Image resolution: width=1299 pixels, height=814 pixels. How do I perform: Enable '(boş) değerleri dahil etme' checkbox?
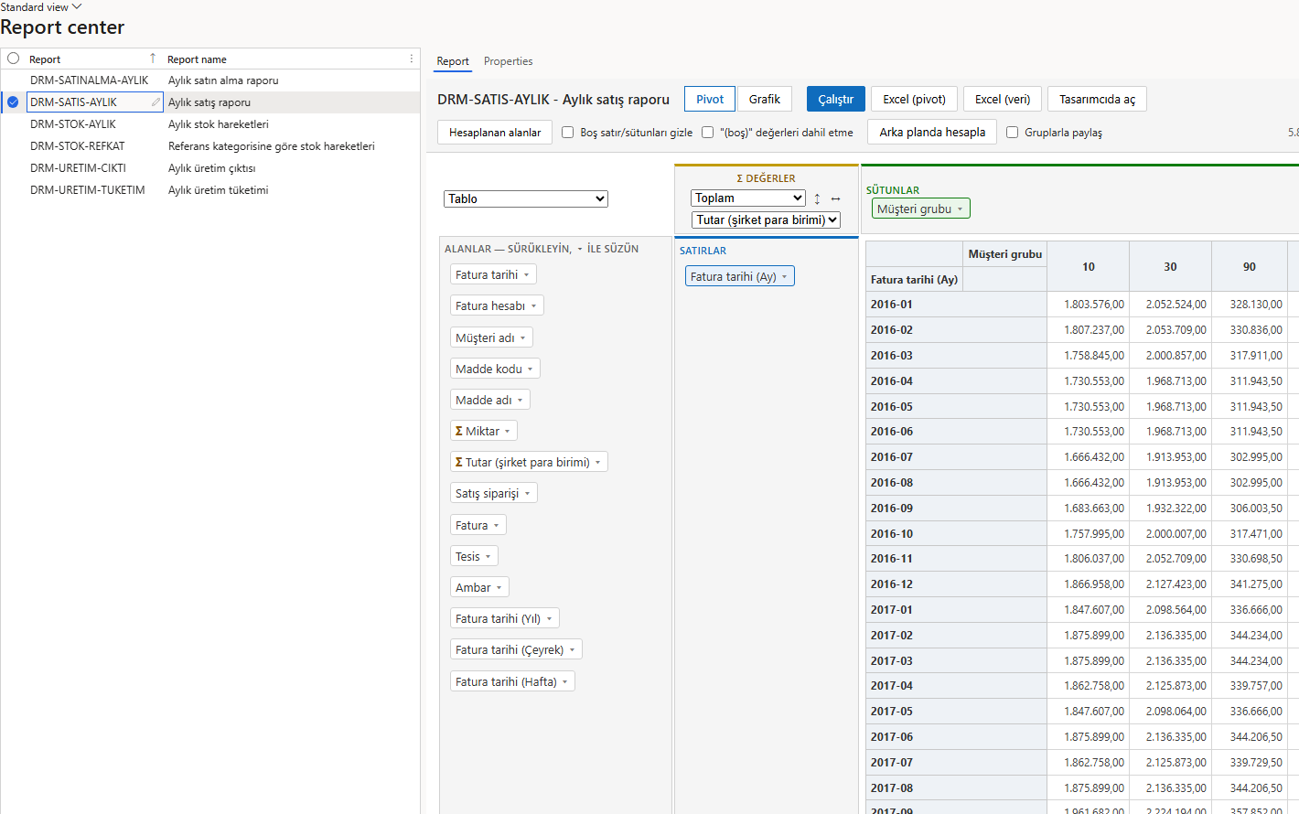[707, 133]
